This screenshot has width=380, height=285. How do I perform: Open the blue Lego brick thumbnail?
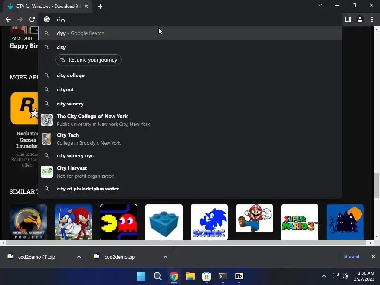(x=164, y=222)
